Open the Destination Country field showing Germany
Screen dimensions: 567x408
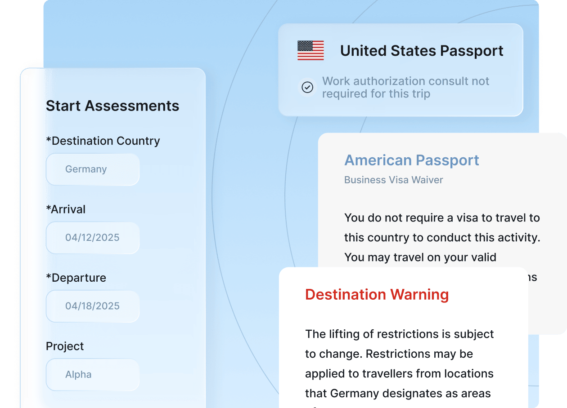click(x=93, y=169)
